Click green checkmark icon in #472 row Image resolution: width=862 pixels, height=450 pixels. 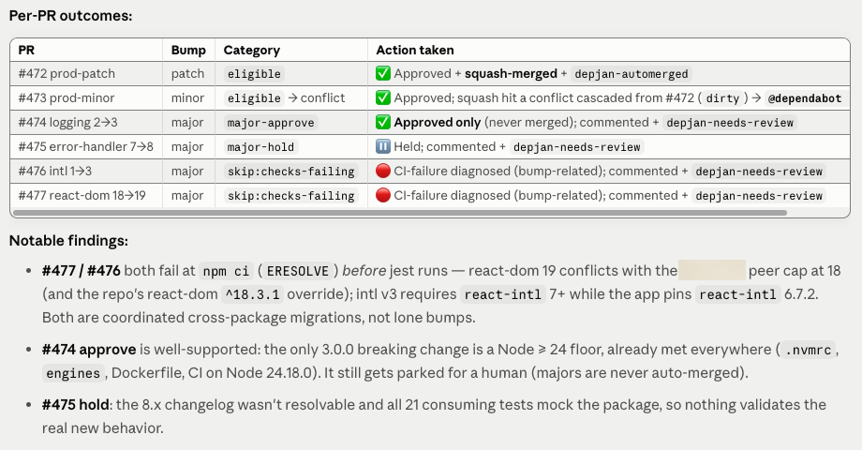383,73
